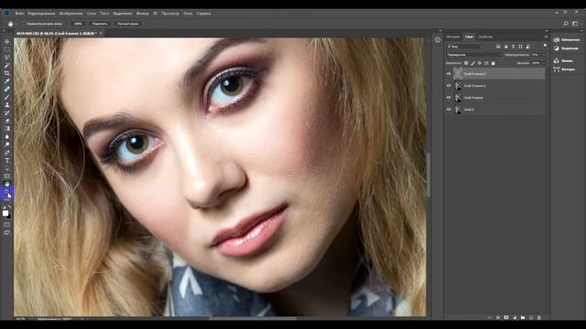
Task: Select the History Brush tool
Action: tap(6, 112)
